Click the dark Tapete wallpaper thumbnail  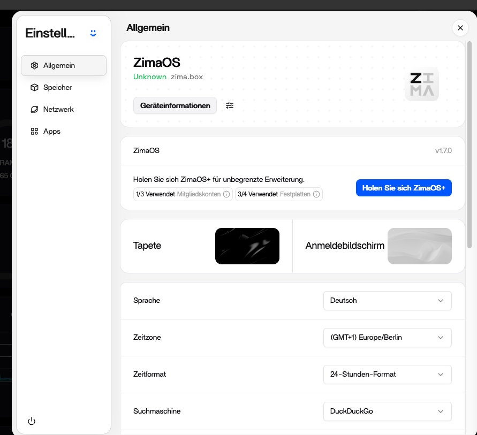point(247,246)
